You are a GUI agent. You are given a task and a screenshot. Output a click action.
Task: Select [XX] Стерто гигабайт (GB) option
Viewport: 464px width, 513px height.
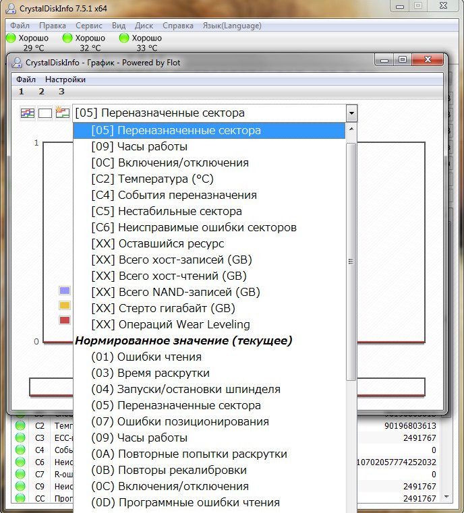pos(210,308)
